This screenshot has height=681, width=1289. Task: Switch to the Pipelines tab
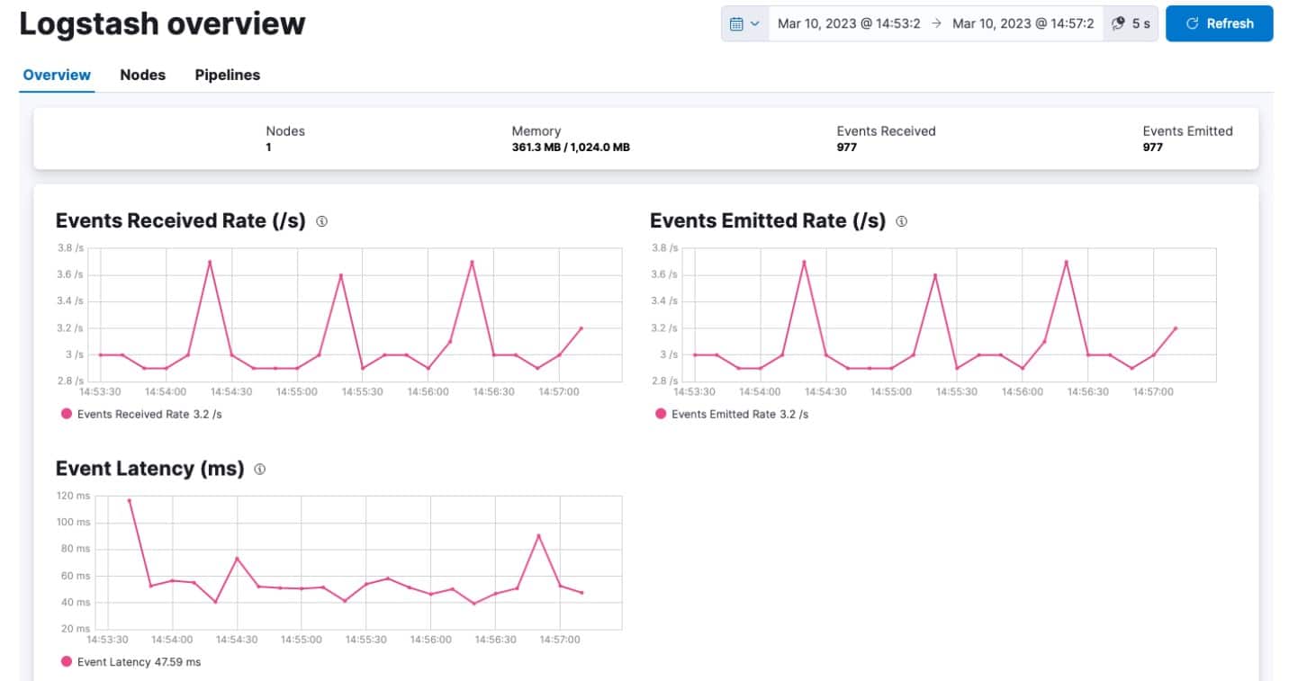click(228, 75)
